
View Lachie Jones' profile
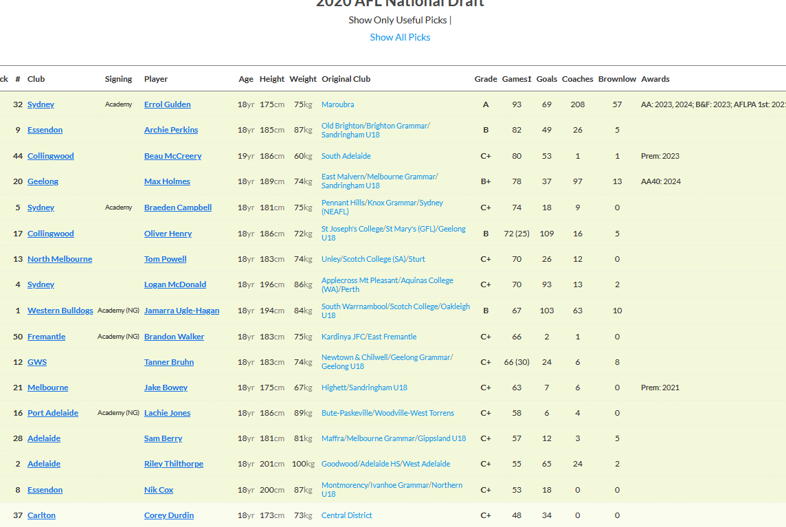168,413
